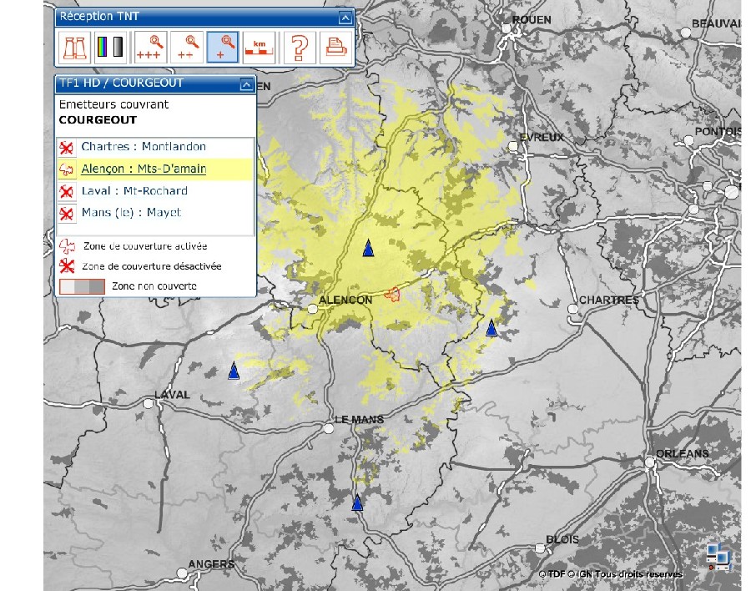Click the LE MANS city marker
Viewport: 751px width, 591px height.
point(329,428)
